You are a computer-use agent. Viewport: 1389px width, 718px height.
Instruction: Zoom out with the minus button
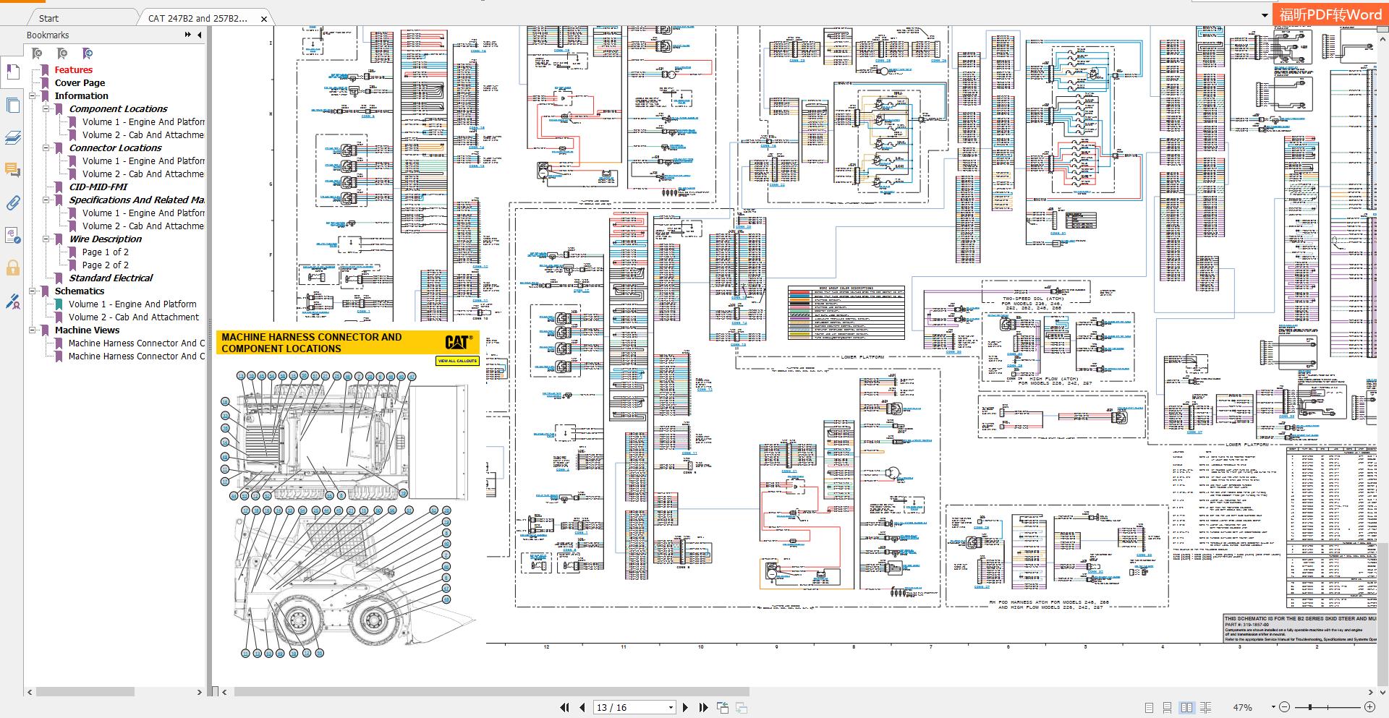[1285, 707]
